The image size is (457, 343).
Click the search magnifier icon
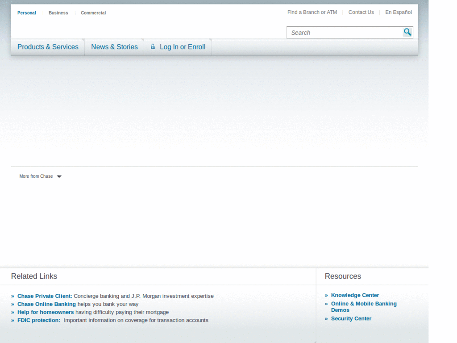pos(407,32)
